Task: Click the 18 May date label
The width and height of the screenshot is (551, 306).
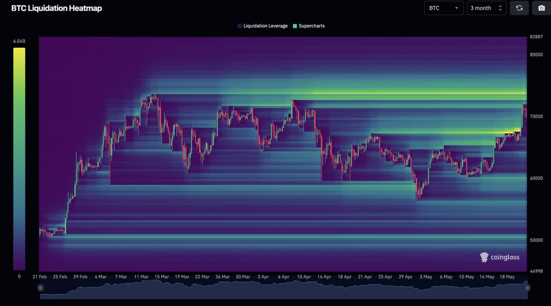Action: click(x=506, y=277)
